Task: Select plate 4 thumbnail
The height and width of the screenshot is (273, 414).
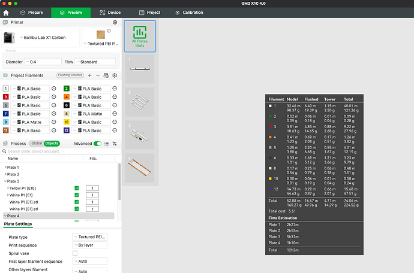Action: 140,168
